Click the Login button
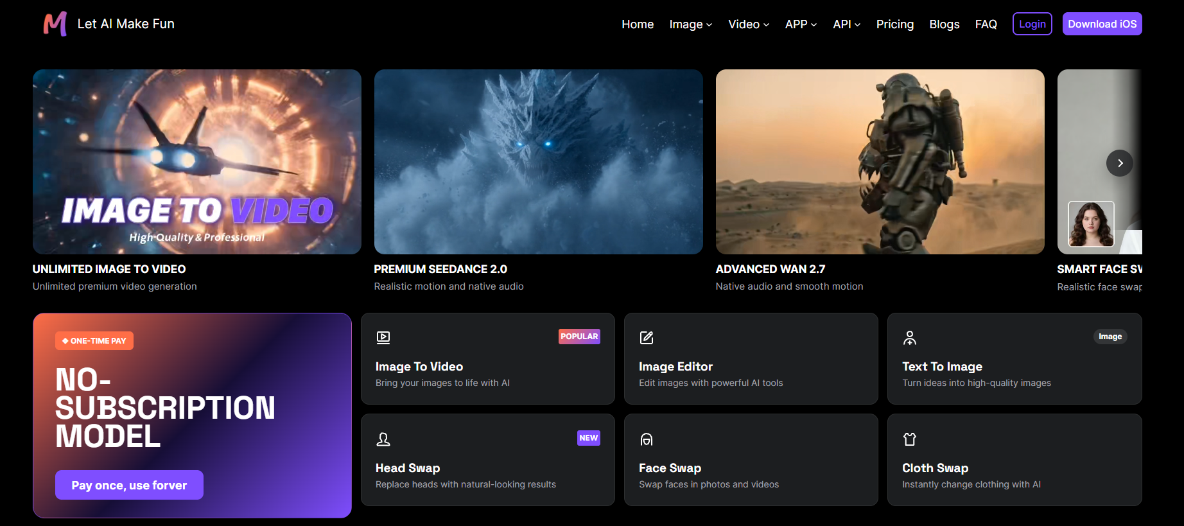 [x=1032, y=24]
